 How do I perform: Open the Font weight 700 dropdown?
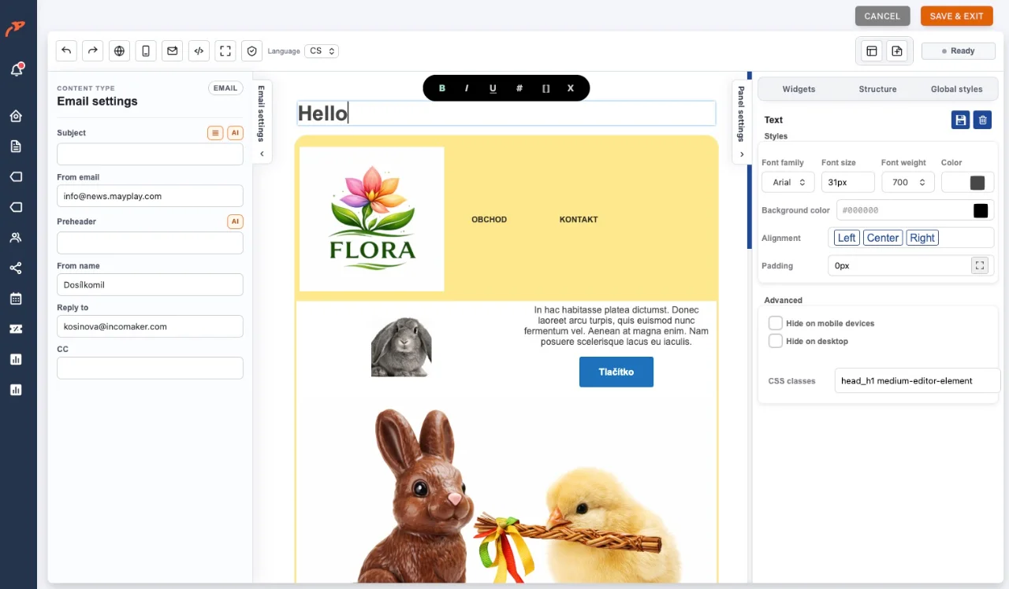click(x=908, y=182)
